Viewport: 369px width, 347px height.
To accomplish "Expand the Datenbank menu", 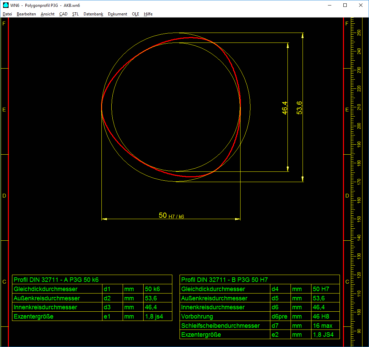I will 93,14.
